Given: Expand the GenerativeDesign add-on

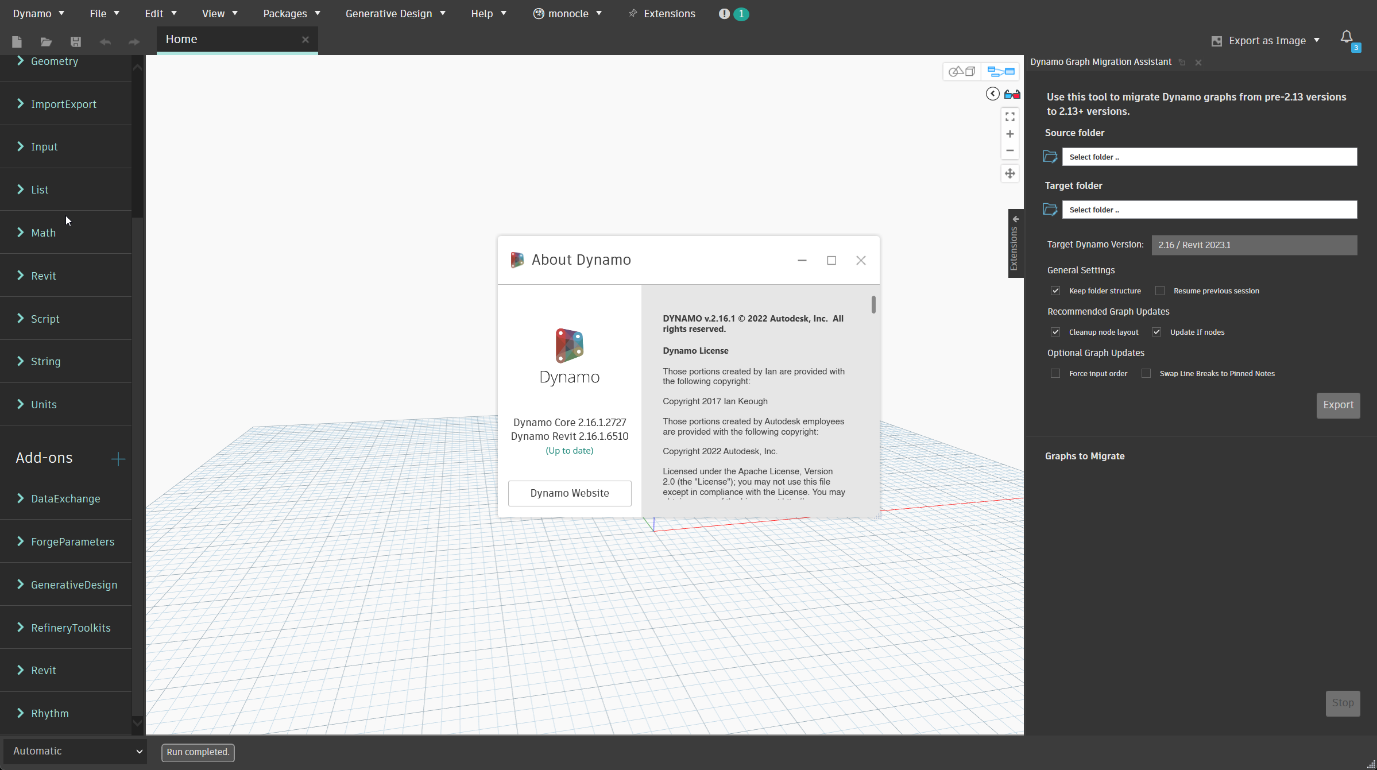Looking at the screenshot, I should coord(74,585).
